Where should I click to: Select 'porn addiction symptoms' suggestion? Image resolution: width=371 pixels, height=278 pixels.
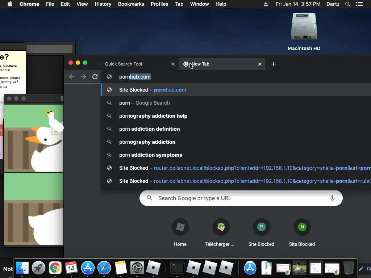point(236,155)
